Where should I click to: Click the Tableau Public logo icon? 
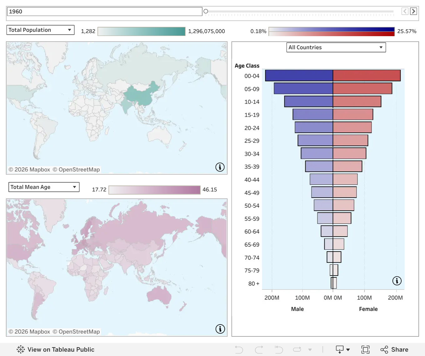[21, 349]
